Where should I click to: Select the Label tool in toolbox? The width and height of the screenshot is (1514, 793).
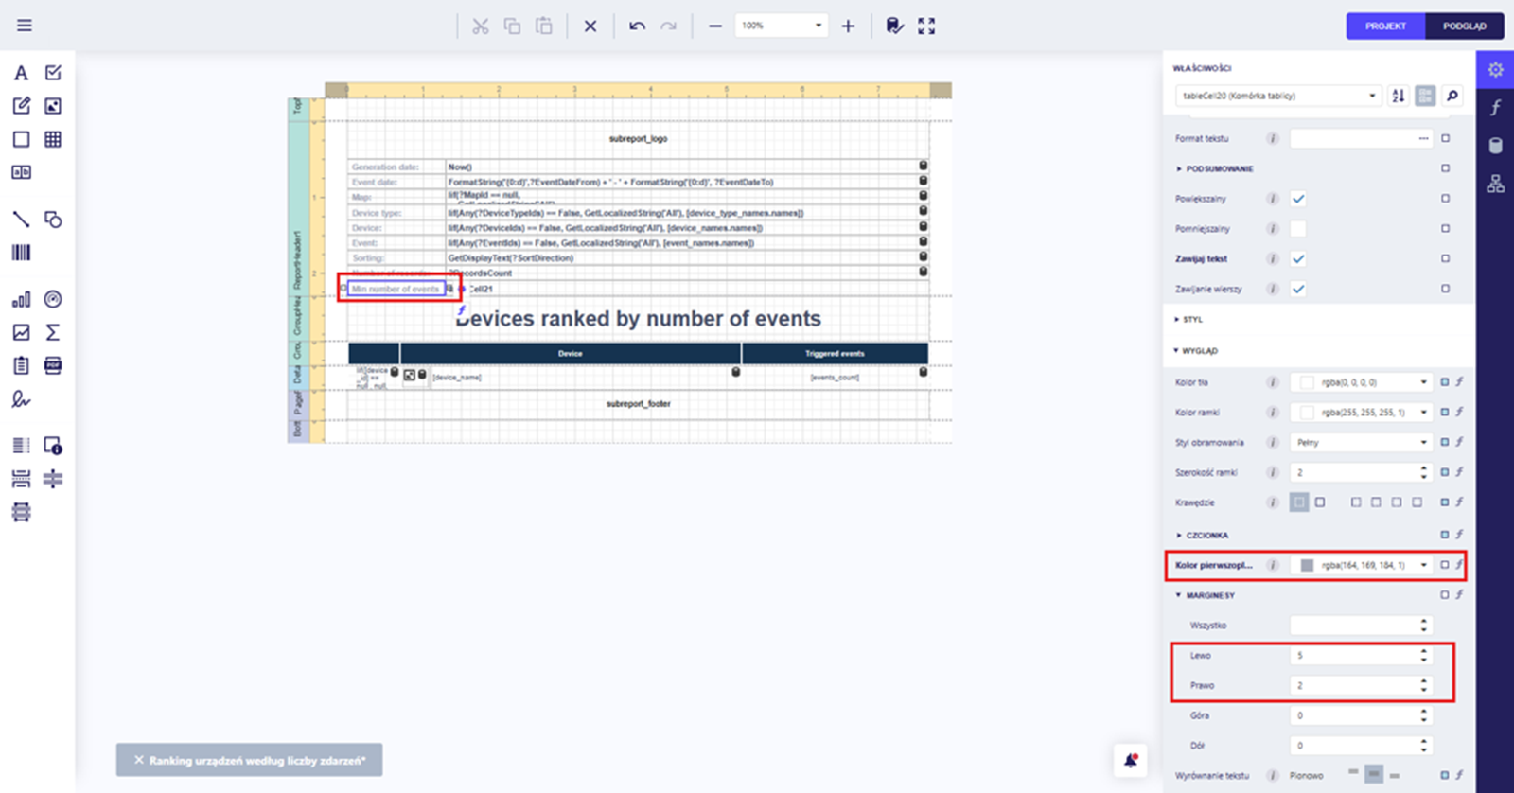tap(21, 74)
